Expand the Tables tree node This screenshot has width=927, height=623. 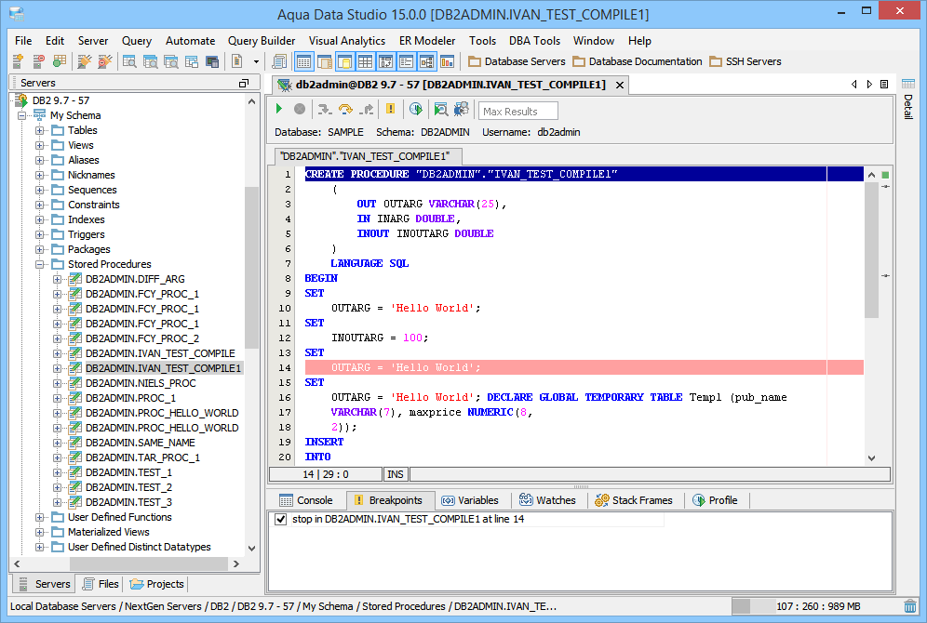tap(40, 130)
